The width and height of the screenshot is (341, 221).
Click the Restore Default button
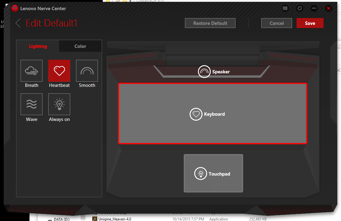210,23
